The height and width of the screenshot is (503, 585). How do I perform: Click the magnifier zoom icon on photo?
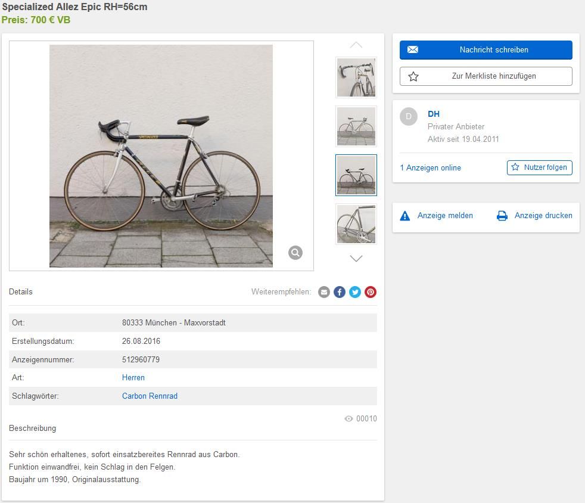point(295,253)
